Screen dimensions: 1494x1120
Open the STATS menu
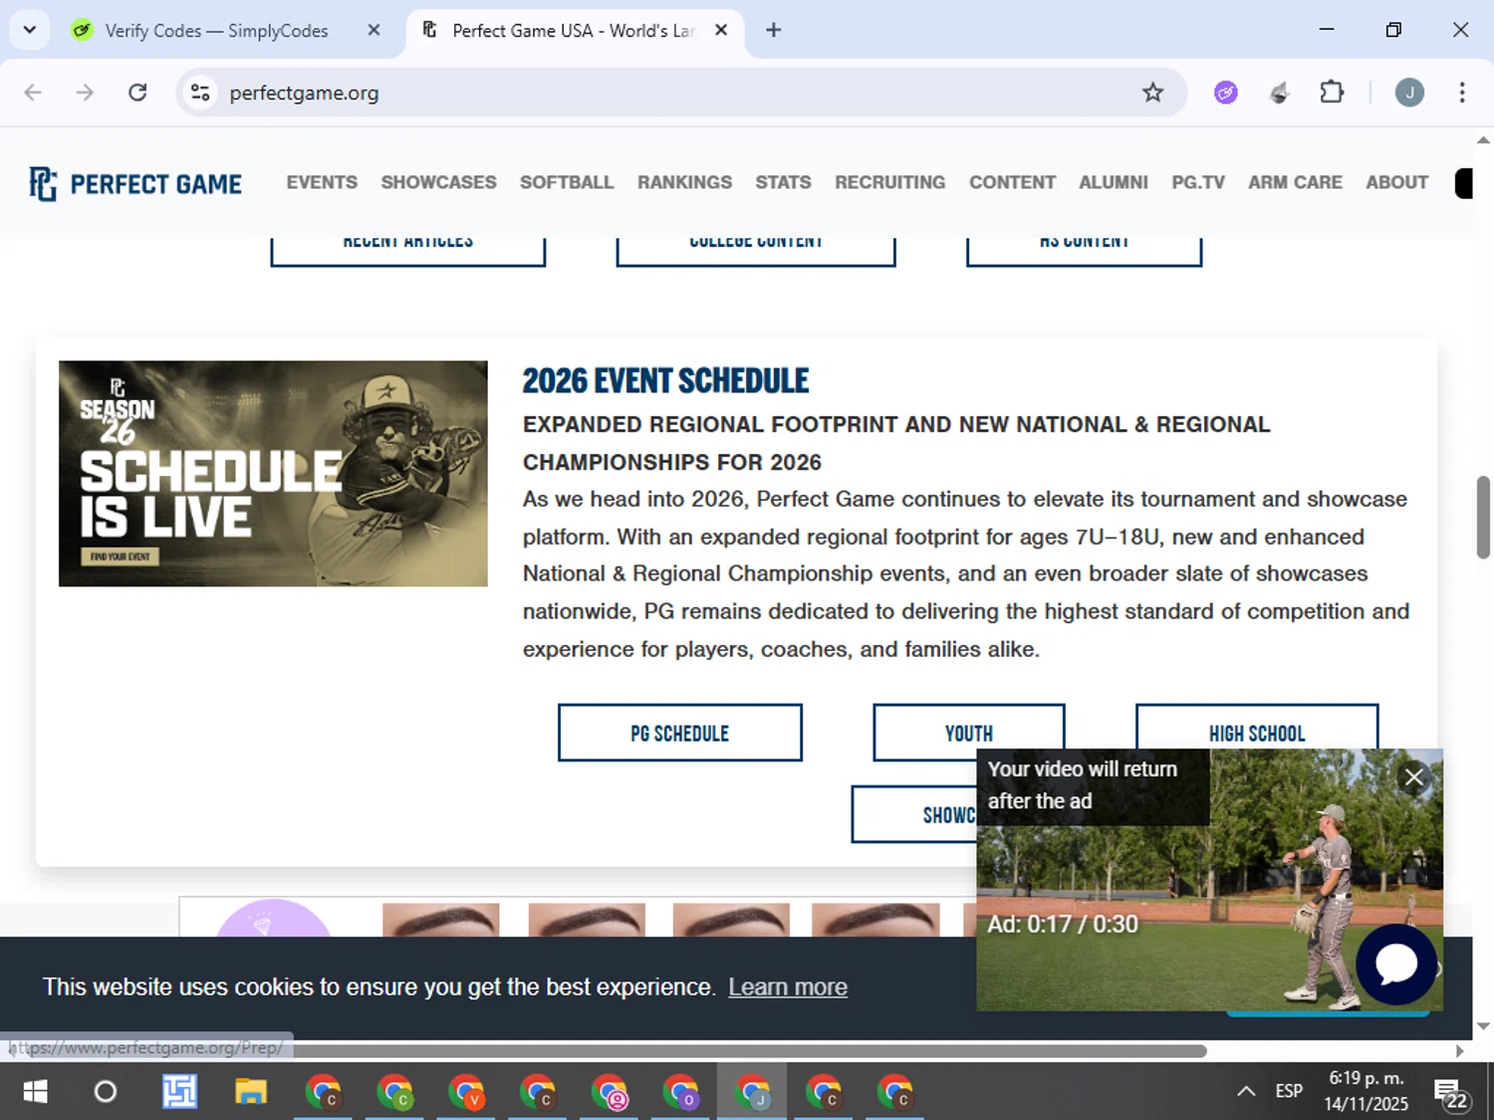[x=783, y=182]
